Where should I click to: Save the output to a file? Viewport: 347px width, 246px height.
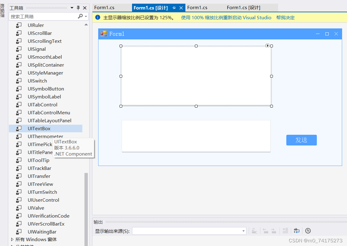click(x=255, y=231)
